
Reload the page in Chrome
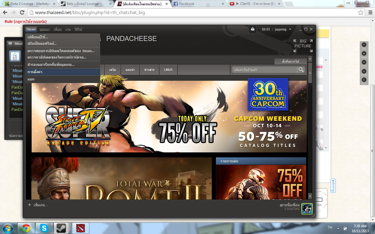click(x=22, y=13)
